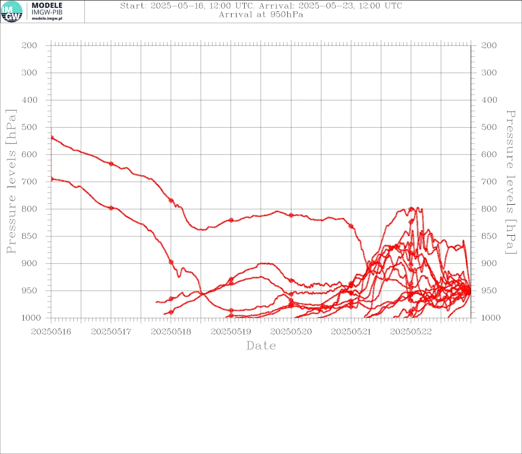This screenshot has height=454, width=522.
Task: Click the 20250516 date label
Action: 51,332
